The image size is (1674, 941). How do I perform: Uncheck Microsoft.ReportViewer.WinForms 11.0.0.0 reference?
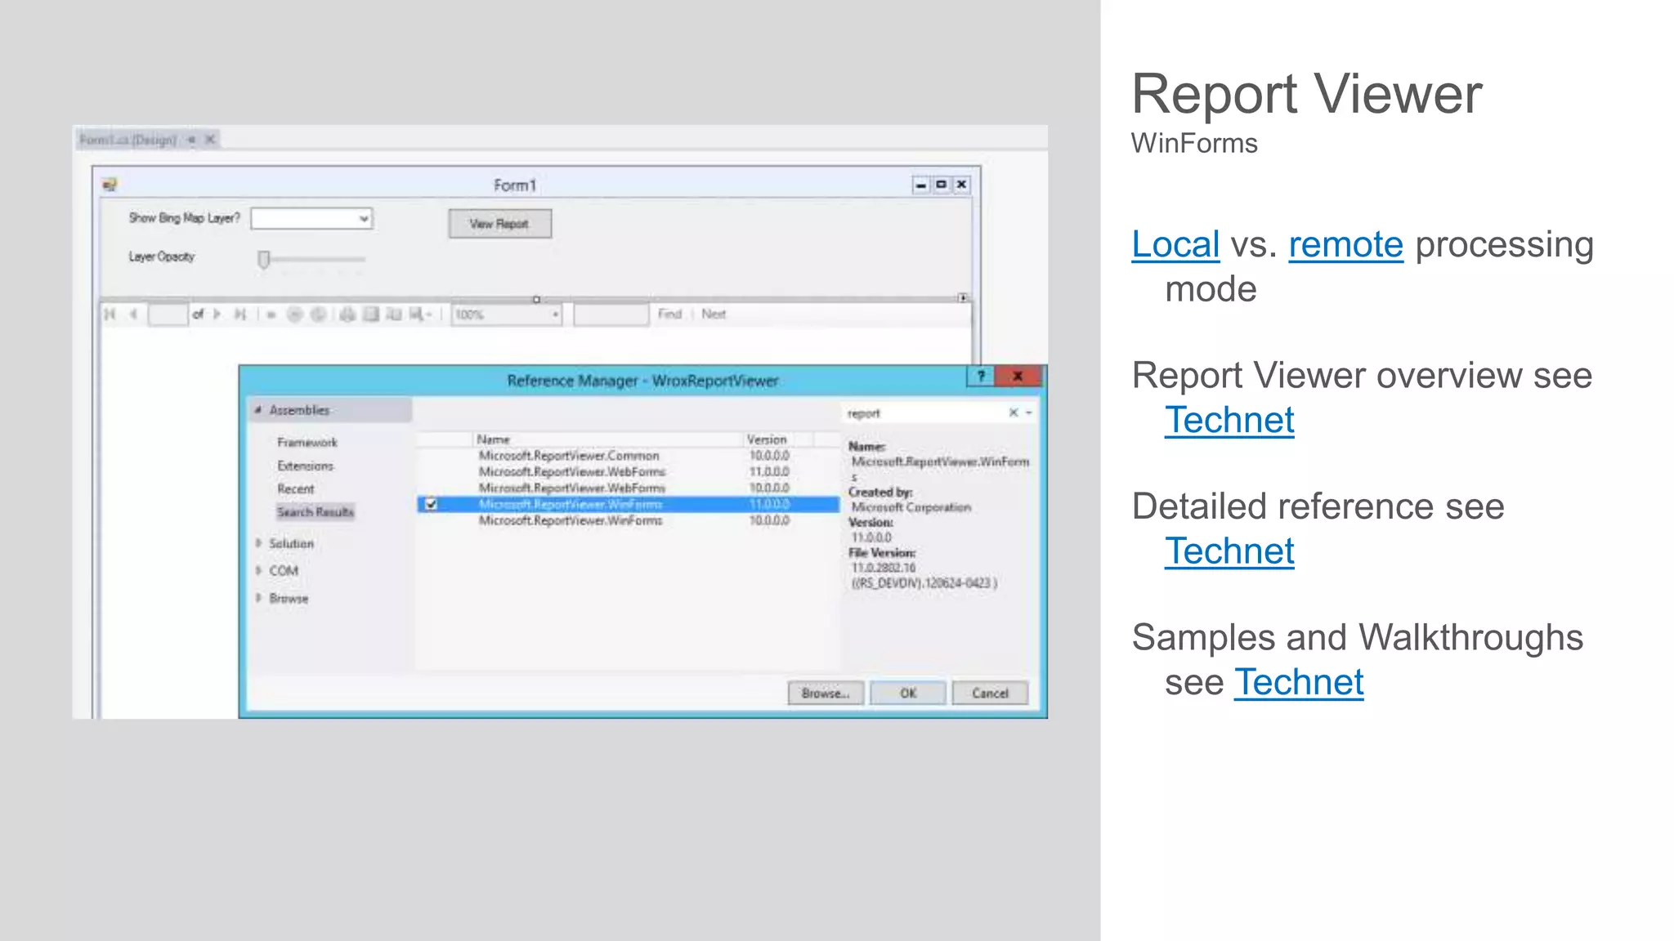(x=432, y=504)
